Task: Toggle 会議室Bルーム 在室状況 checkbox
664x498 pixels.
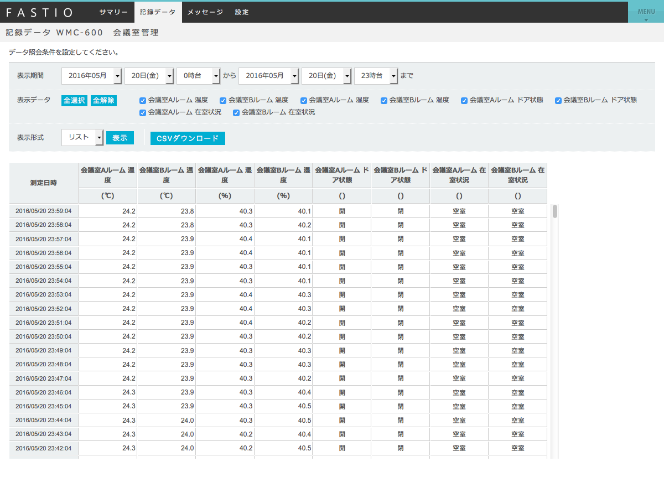Action: (x=236, y=112)
